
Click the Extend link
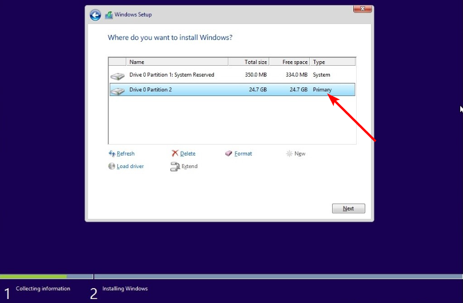[189, 166]
